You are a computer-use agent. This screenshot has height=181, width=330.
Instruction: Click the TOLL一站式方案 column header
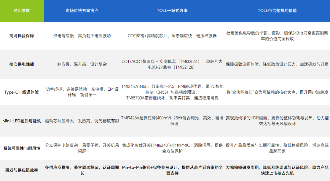172,11
